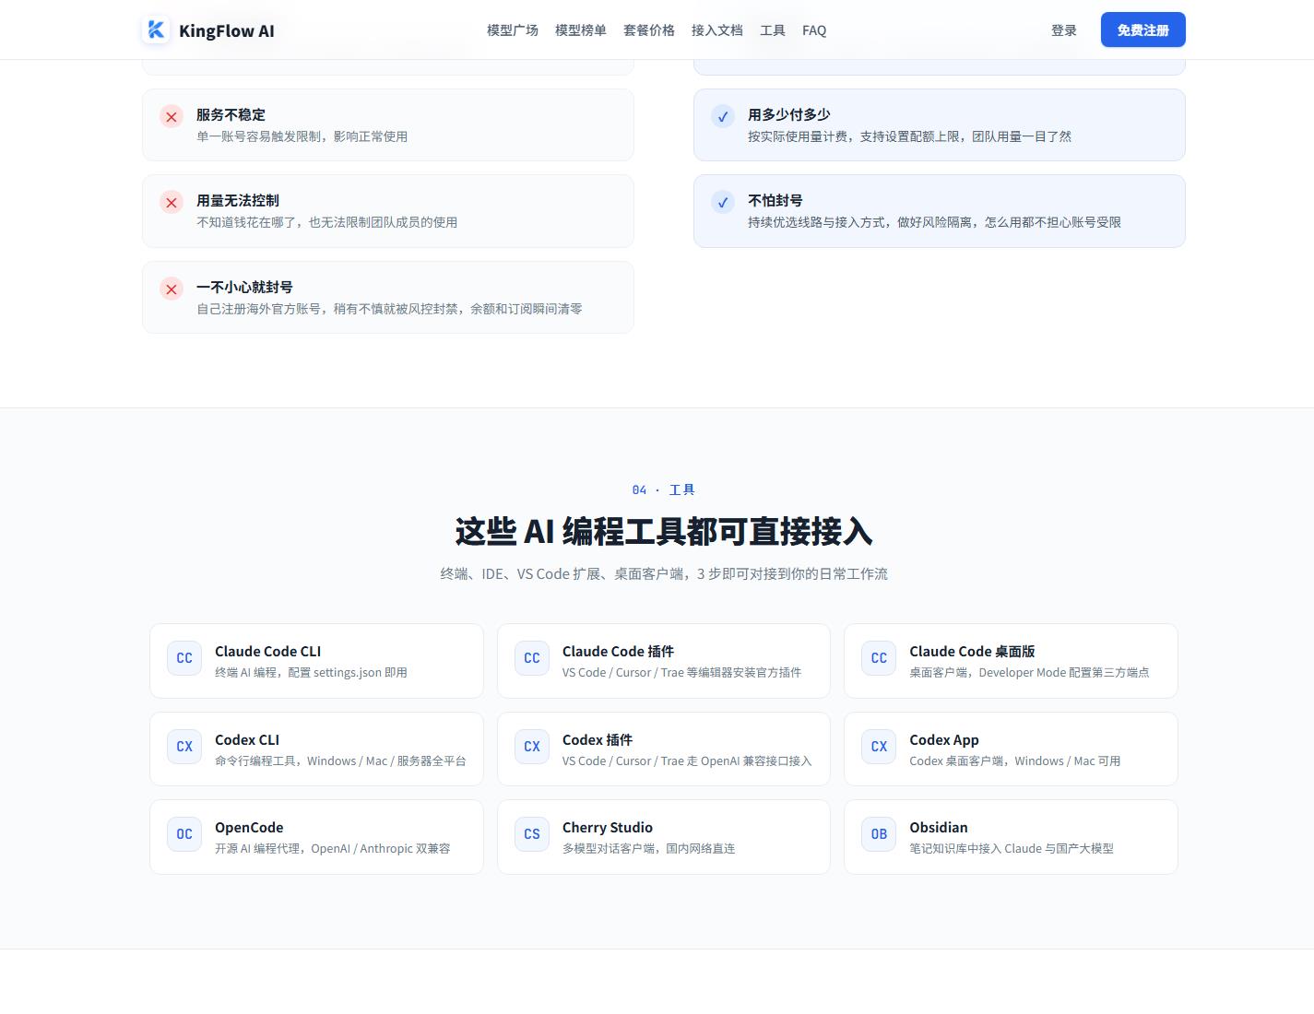1314x1014 pixels.
Task: Go to 套餐价格 in the navigation
Action: point(649,30)
